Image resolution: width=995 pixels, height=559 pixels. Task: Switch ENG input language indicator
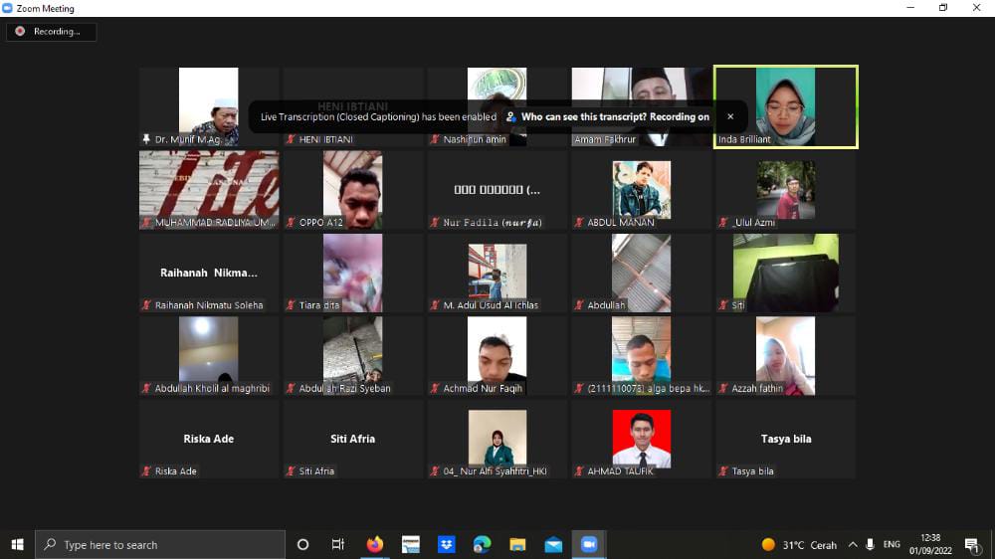click(x=892, y=545)
